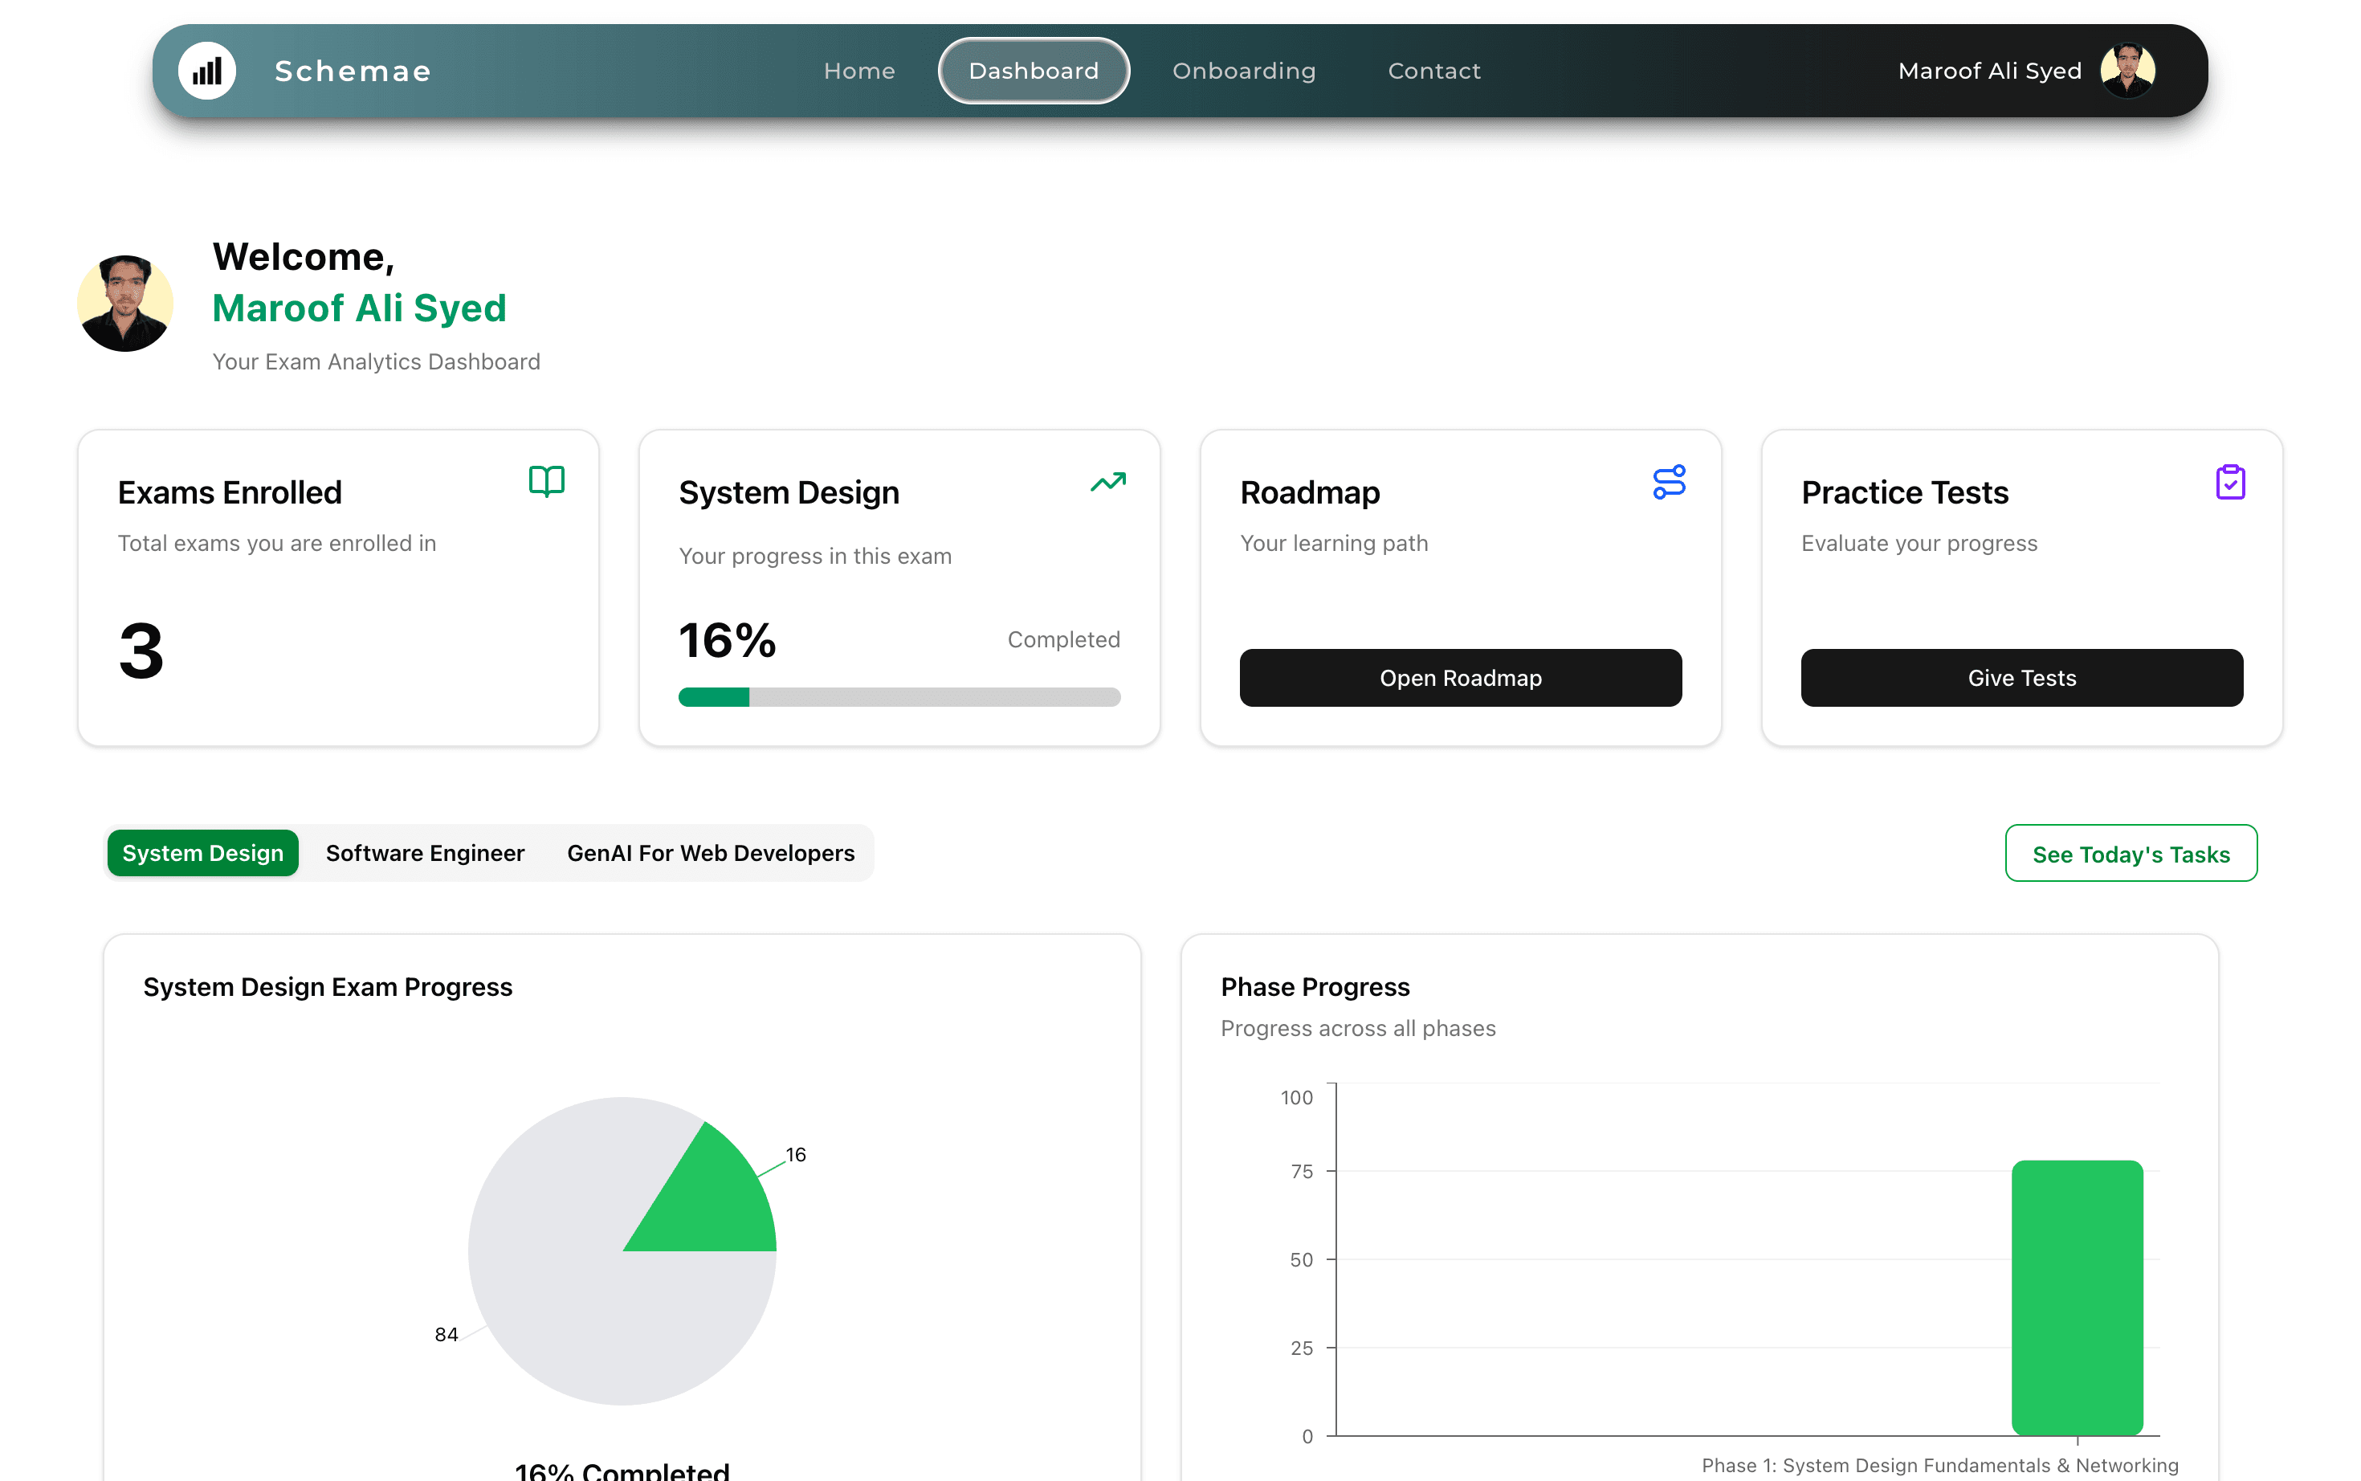The image size is (2361, 1481).
Task: Click Total exams you are enrolled in text
Action: 276,544
